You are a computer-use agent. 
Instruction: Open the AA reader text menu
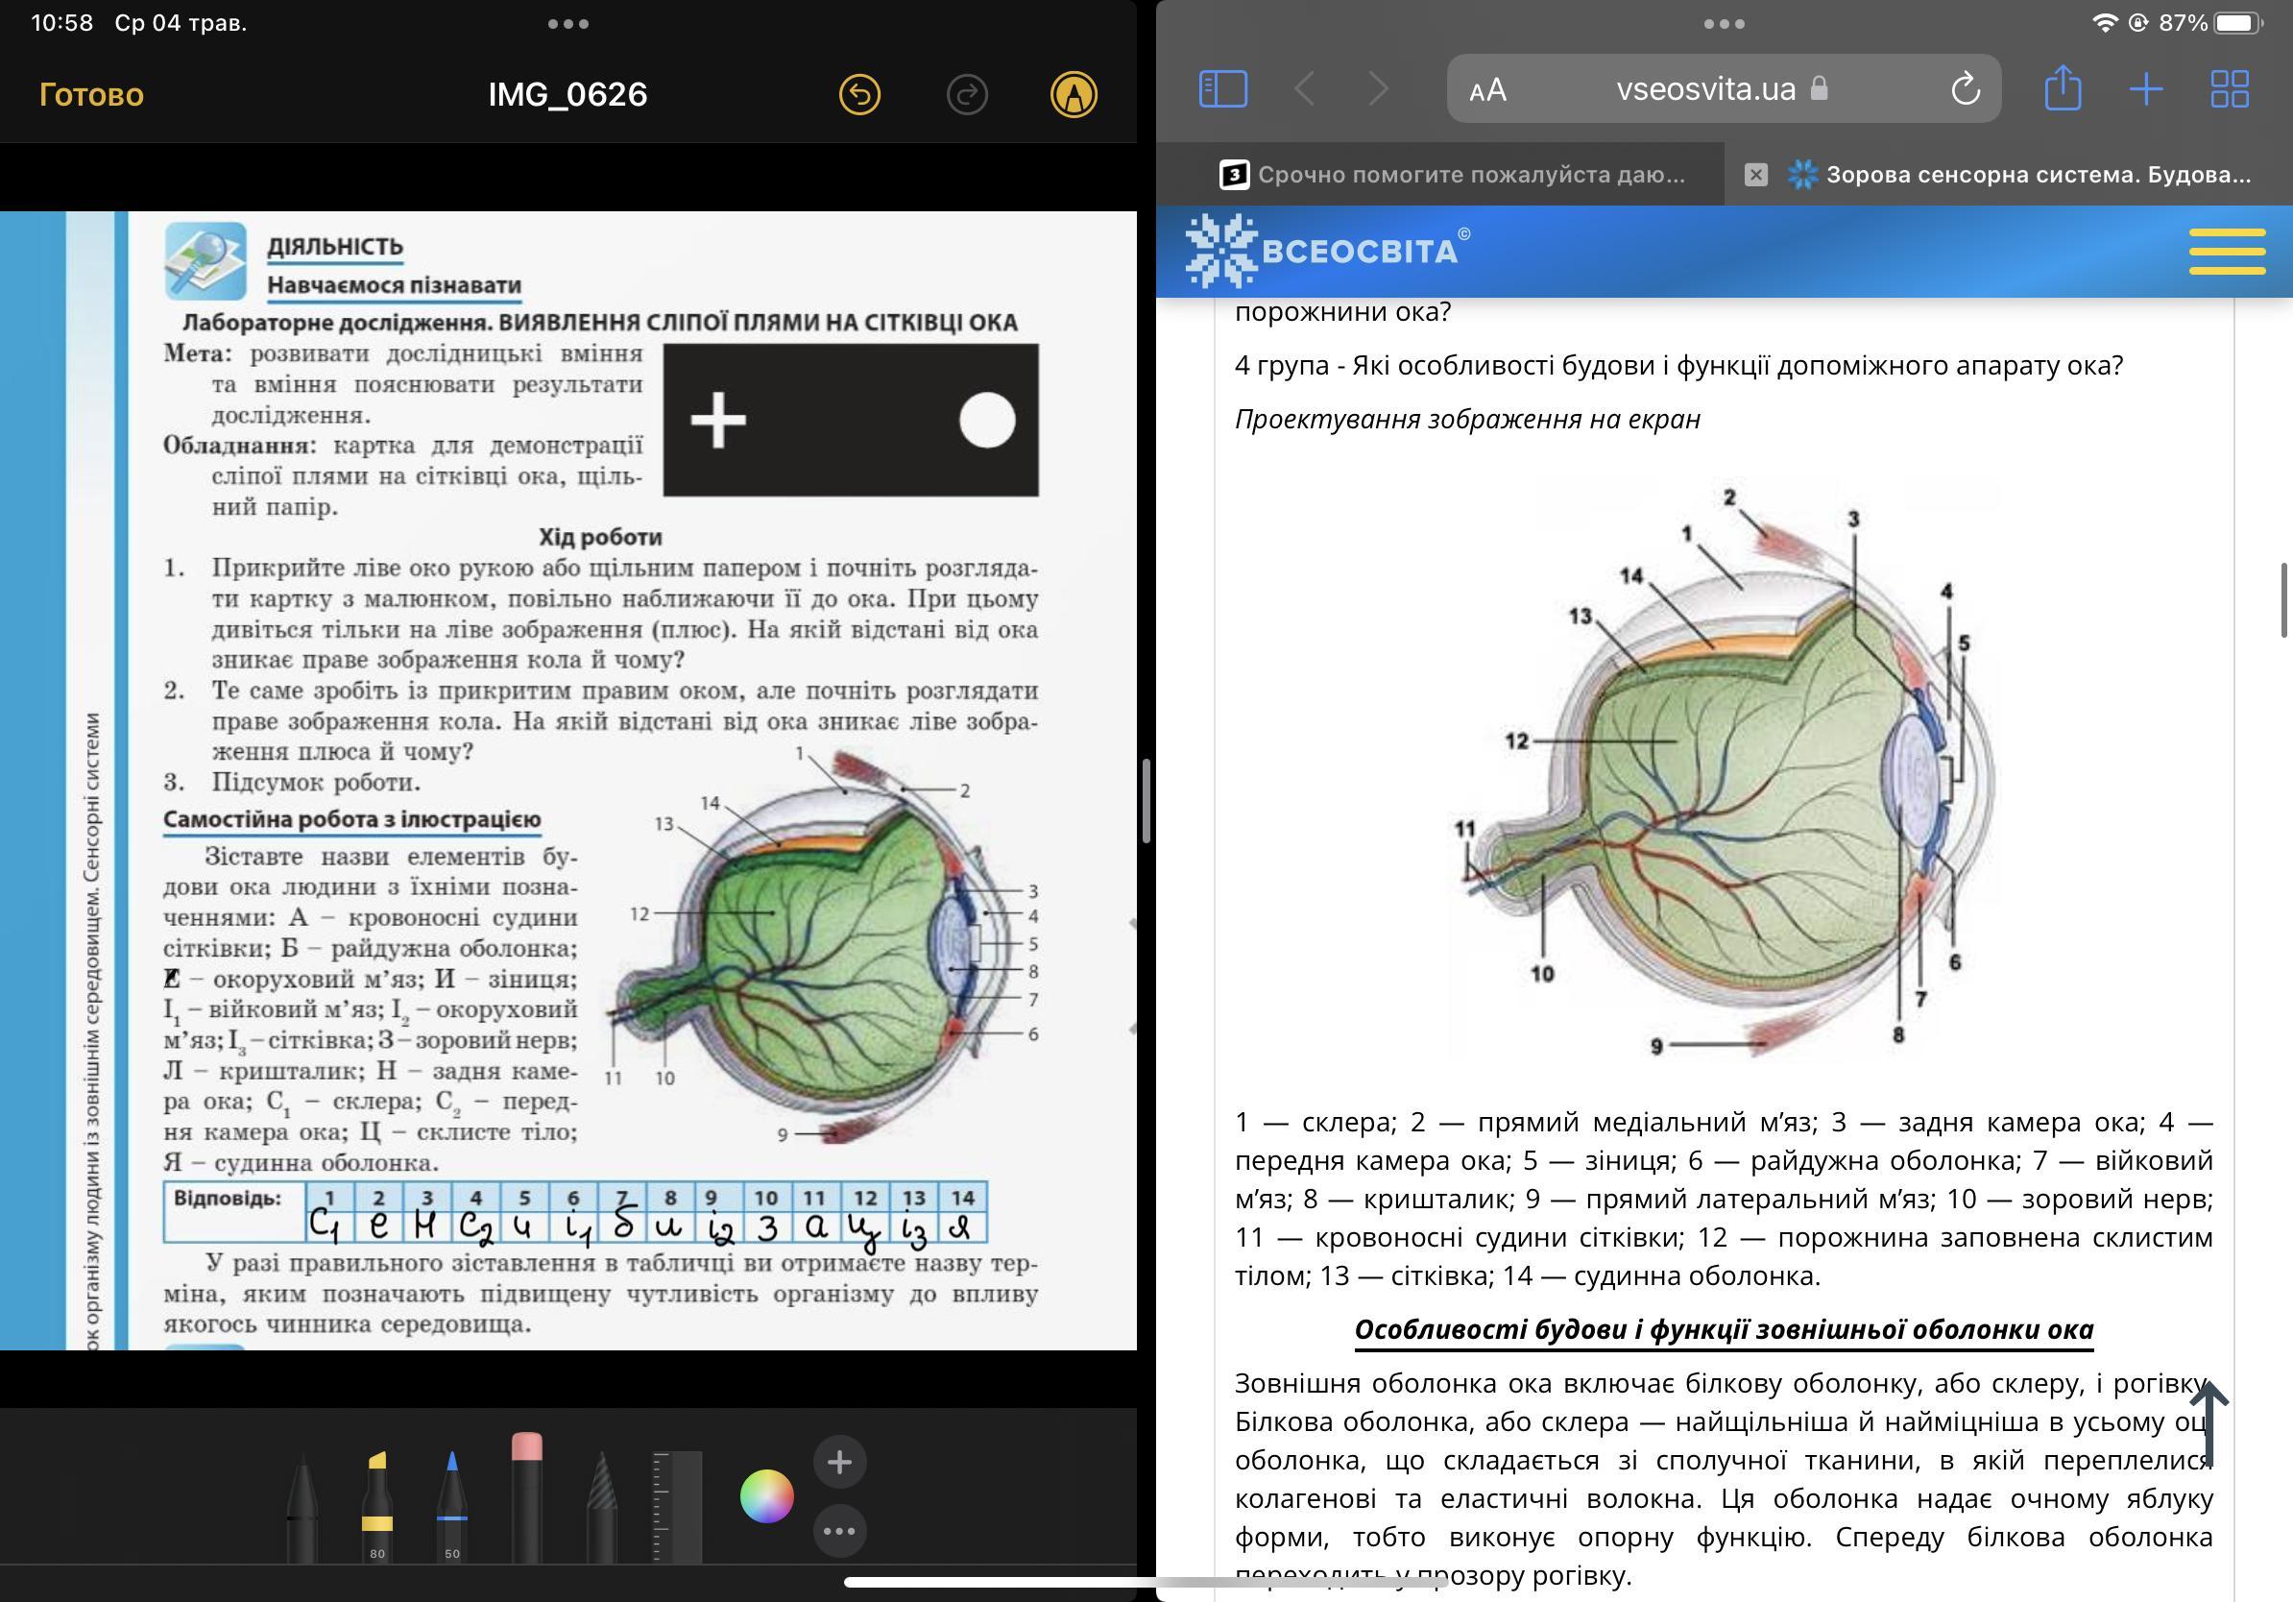pyautogui.click(x=1487, y=90)
